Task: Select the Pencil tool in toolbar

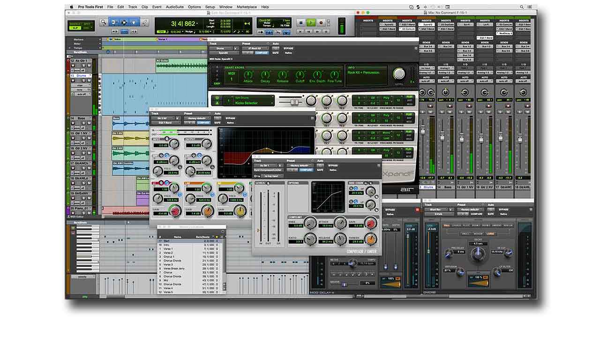Action: pyautogui.click(x=145, y=22)
